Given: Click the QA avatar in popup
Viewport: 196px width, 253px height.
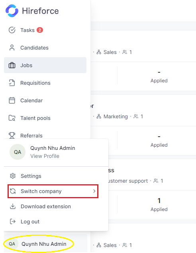Looking at the screenshot, I should [18, 152].
